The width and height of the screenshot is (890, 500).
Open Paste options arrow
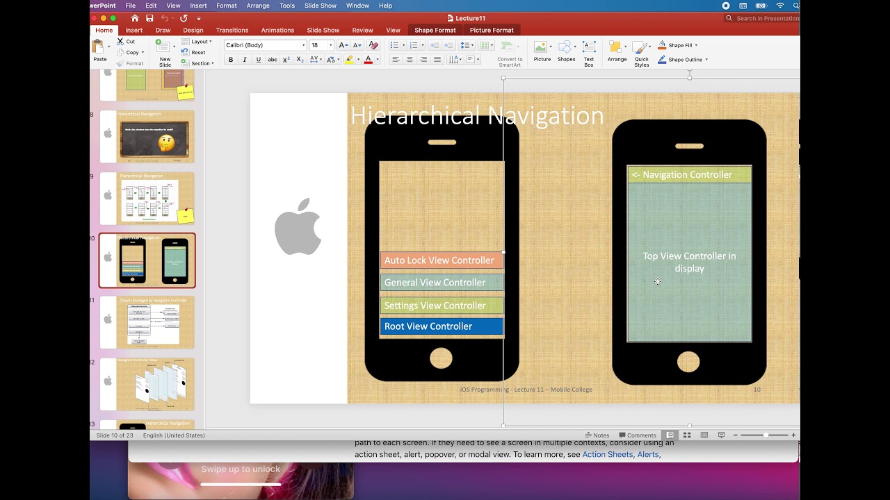(109, 47)
